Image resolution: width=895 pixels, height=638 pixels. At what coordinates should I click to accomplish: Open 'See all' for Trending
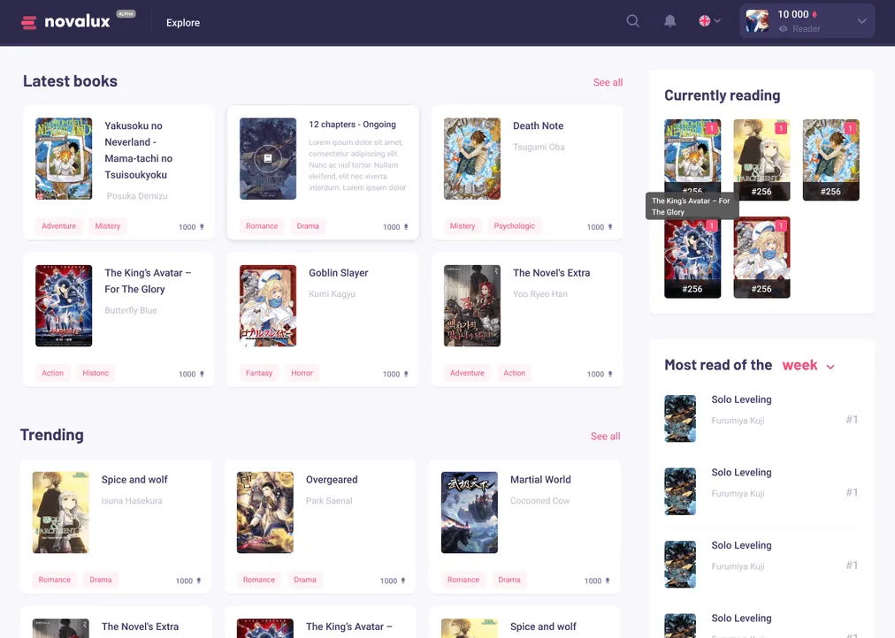pyautogui.click(x=606, y=437)
